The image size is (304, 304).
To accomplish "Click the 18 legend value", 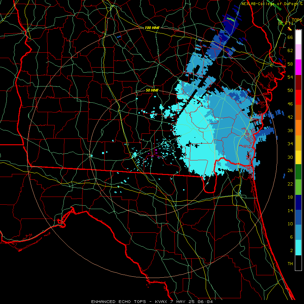I will 290,197.
